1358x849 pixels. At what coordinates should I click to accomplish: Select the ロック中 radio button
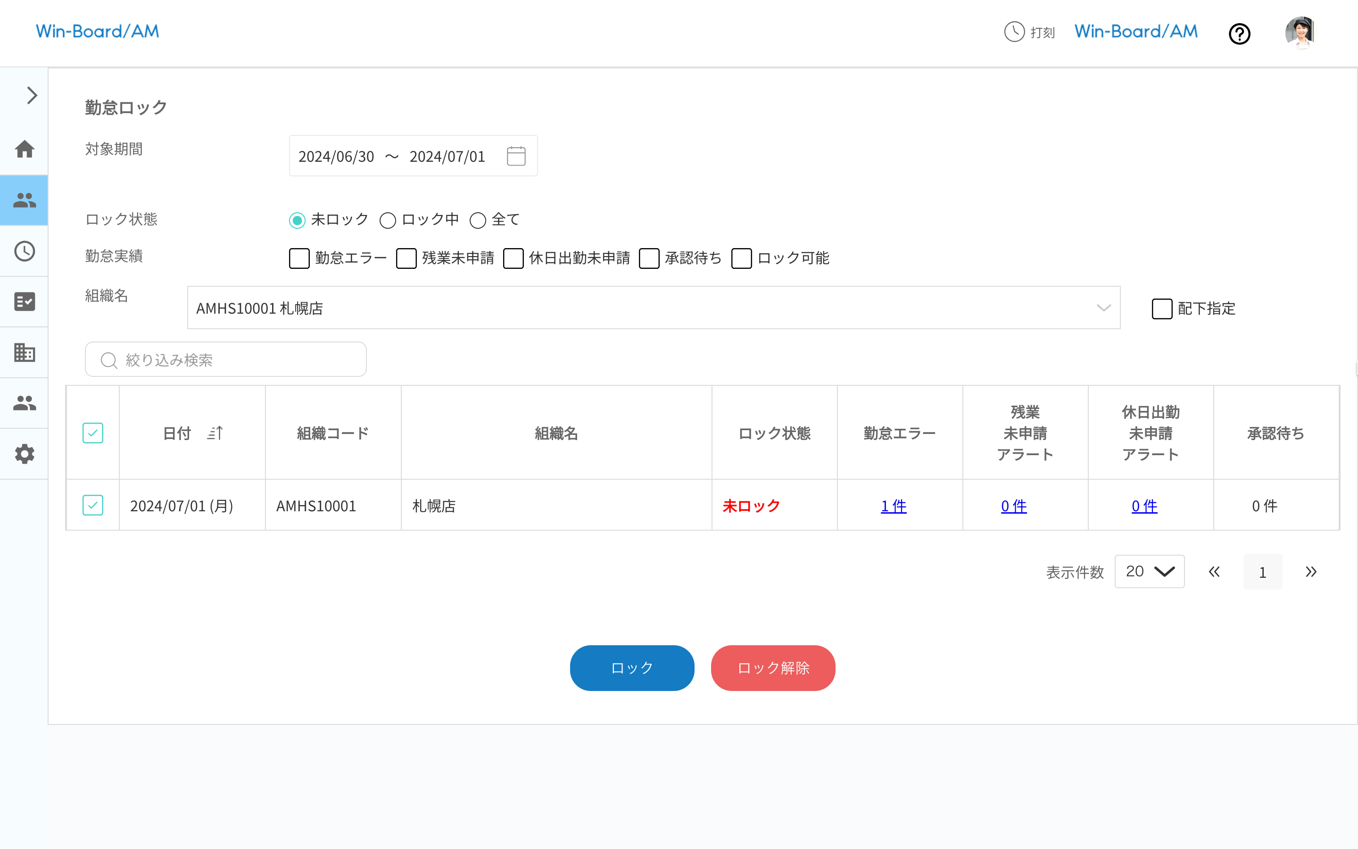(x=388, y=220)
